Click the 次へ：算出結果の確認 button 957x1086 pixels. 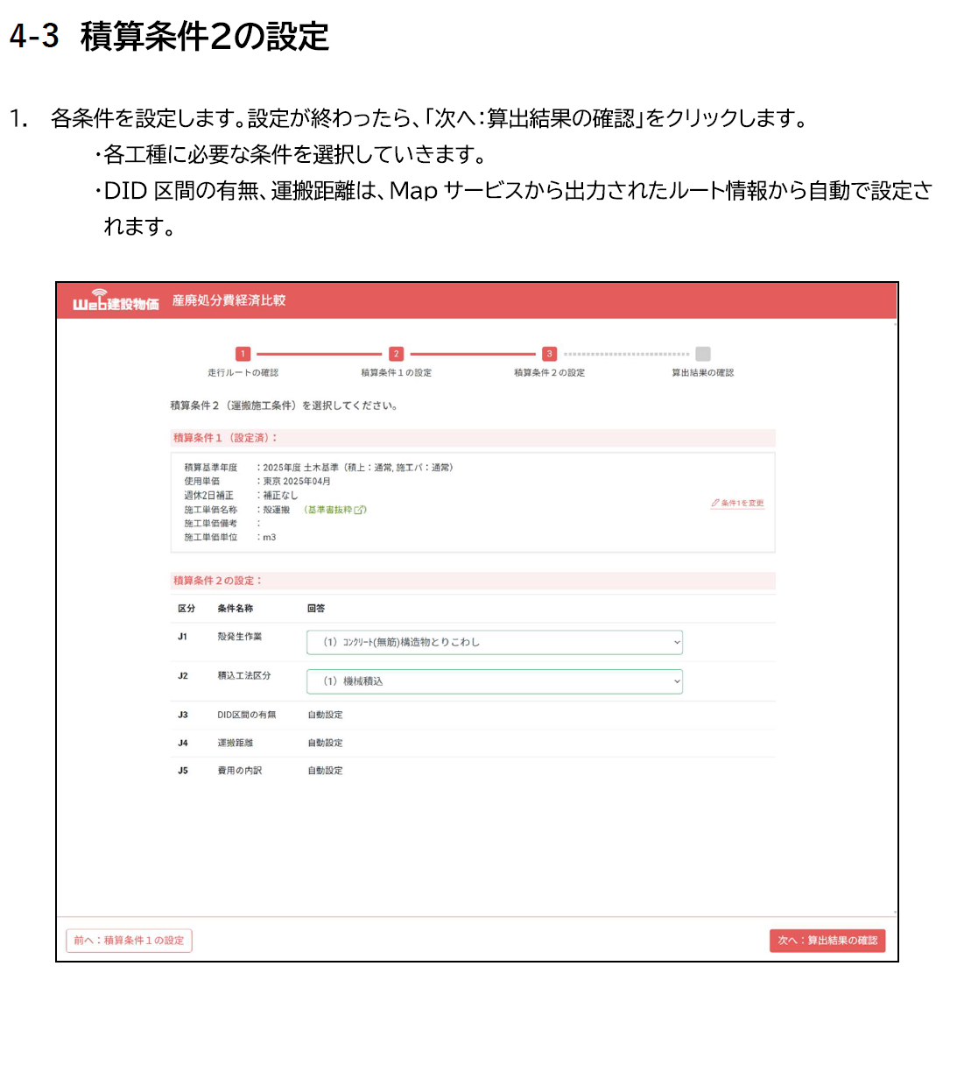coord(827,941)
